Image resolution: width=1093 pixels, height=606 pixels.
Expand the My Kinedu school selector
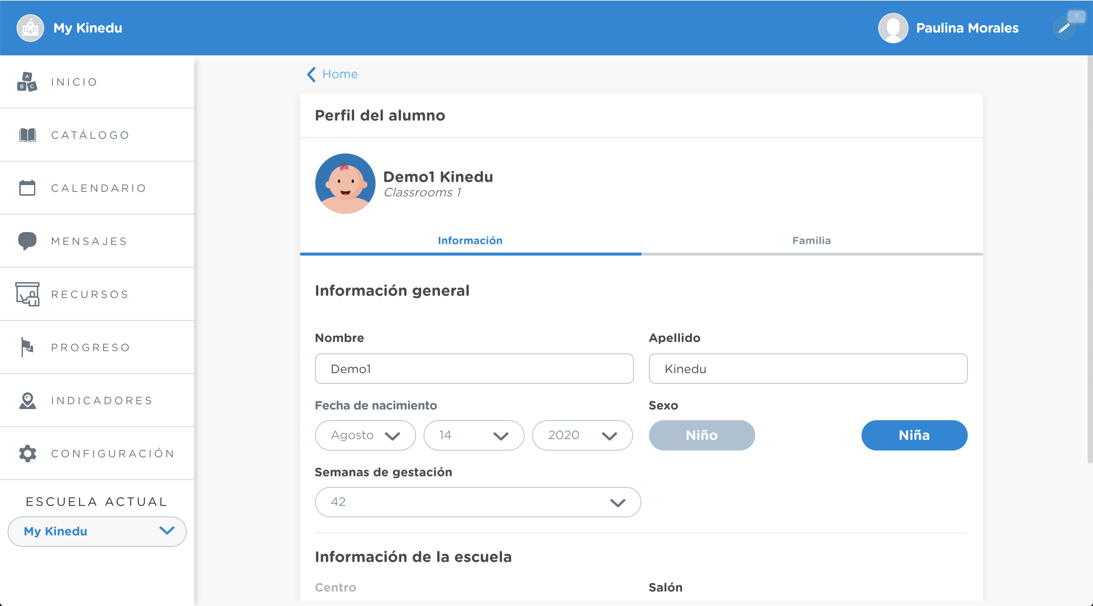click(97, 531)
